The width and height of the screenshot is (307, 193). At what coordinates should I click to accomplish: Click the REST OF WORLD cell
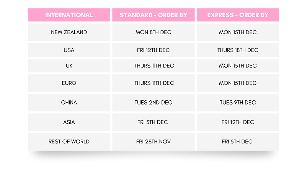pyautogui.click(x=69, y=142)
